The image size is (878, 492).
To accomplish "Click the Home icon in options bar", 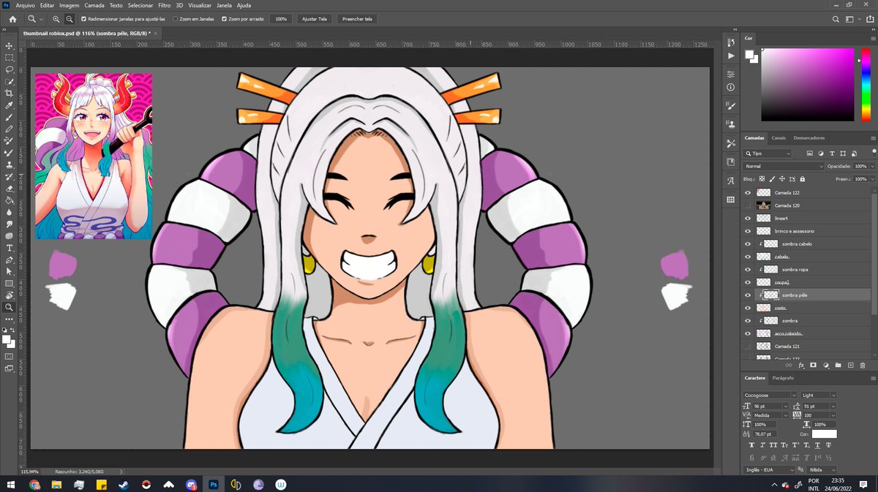I will (x=12, y=18).
